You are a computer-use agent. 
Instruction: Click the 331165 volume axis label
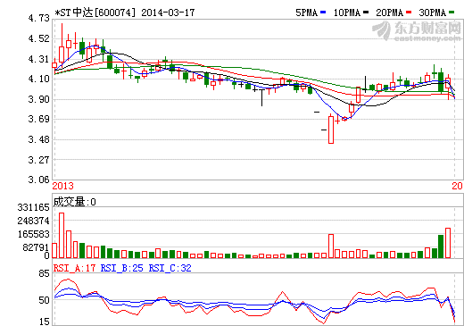33,207
